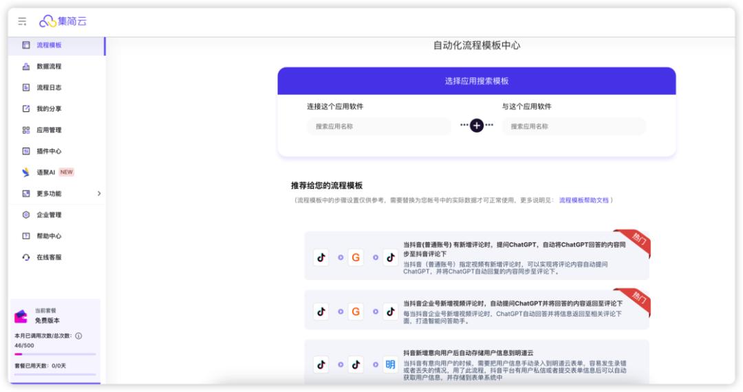Viewport: 743px width, 392px height.
Task: Click the 企业管理 sidebar icon
Action: 26,215
